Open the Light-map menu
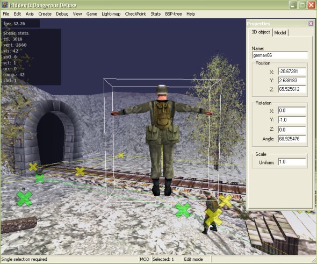 coord(111,14)
